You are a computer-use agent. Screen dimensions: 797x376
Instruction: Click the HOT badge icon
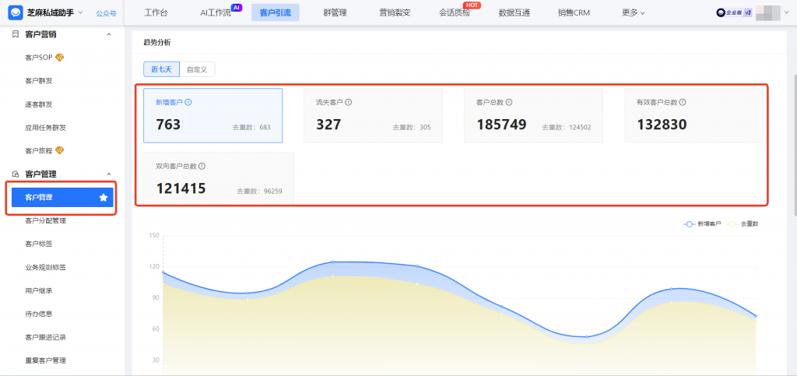(x=472, y=5)
